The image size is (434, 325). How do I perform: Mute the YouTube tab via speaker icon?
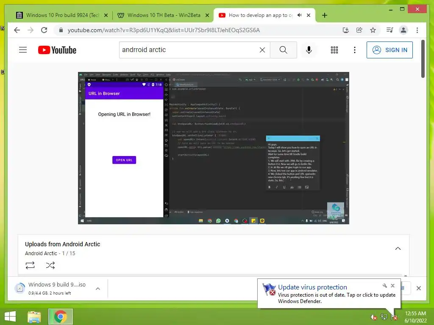pos(300,15)
